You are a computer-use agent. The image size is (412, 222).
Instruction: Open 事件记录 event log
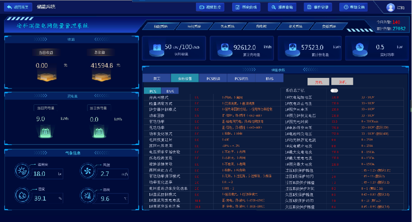pyautogui.click(x=318, y=7)
